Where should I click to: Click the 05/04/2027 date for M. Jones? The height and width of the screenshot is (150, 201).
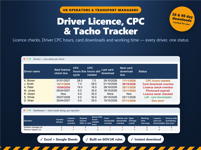tap(63, 90)
